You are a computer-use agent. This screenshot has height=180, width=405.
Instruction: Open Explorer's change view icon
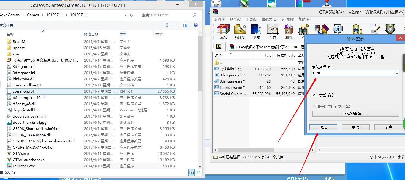(x=169, y=25)
